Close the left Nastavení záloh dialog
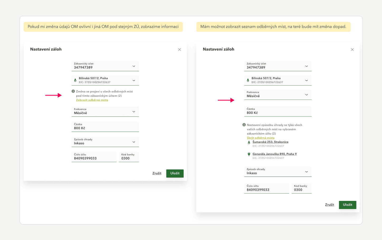The height and width of the screenshot is (240, 382). 179,50
